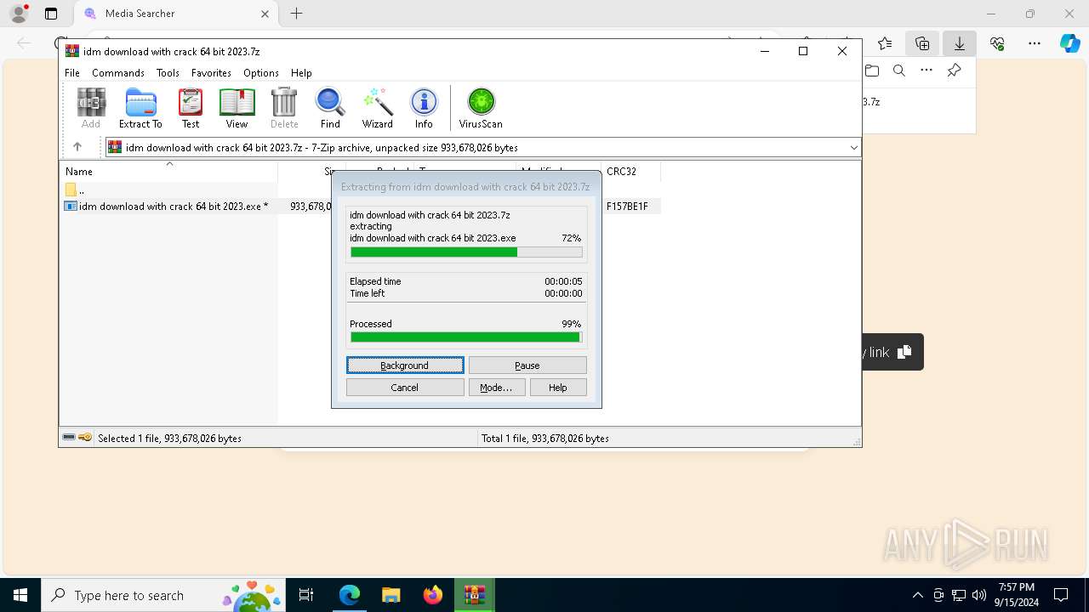This screenshot has width=1089, height=612.
Task: Open the Copilot icon in Edge
Action: coord(1069,43)
